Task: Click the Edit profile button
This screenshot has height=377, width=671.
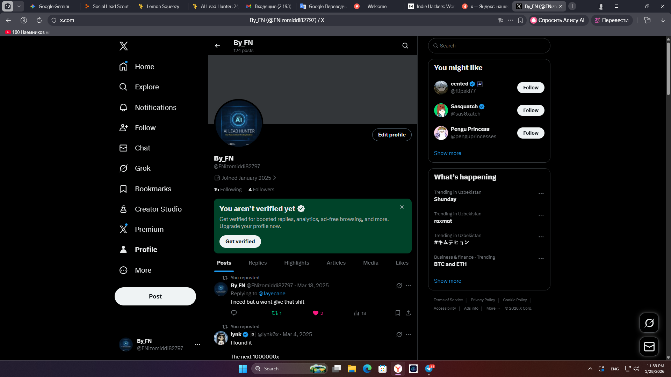Action: [391, 135]
